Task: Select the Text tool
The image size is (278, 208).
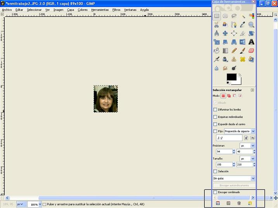Action: coord(251,42)
